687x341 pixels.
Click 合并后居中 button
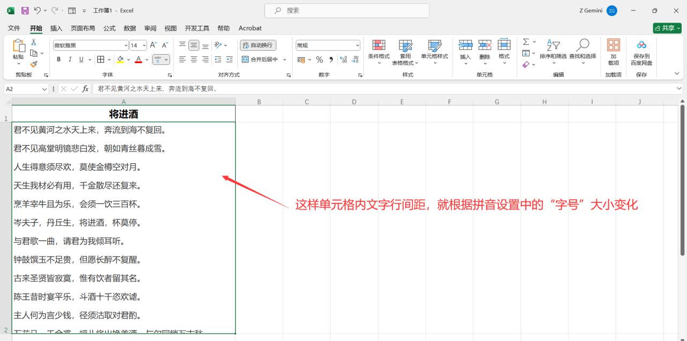point(260,59)
